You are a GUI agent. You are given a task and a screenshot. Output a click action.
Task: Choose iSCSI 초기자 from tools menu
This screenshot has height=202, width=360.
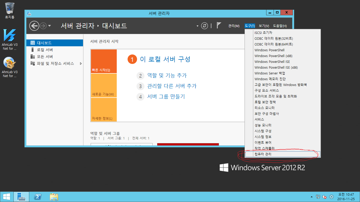(283, 33)
